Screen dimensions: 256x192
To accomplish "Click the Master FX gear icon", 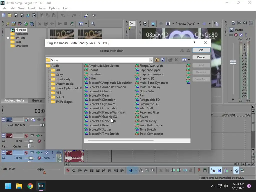I will 236,35.
